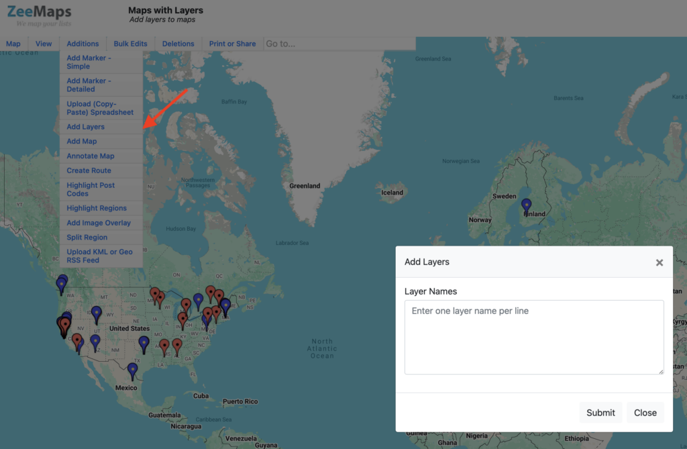Expand the Bulk Edits menu

[x=130, y=44]
